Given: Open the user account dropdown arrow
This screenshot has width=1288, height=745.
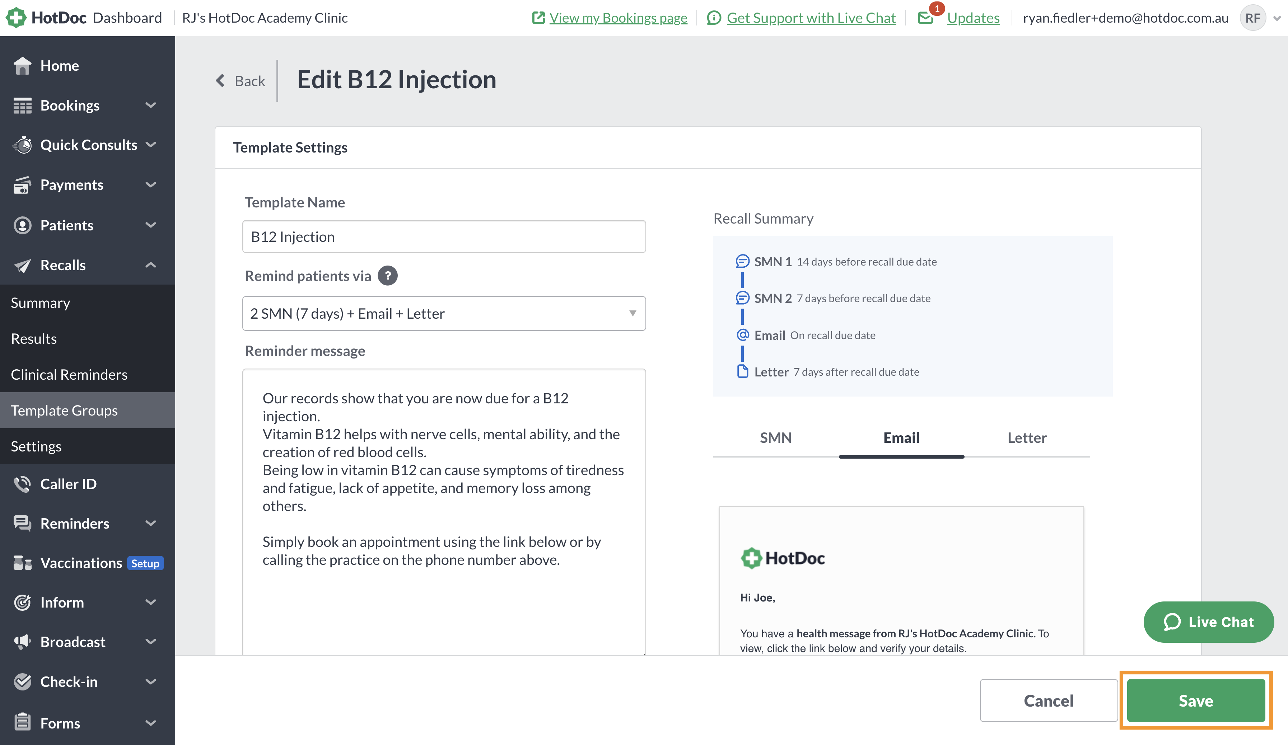Looking at the screenshot, I should [x=1277, y=18].
